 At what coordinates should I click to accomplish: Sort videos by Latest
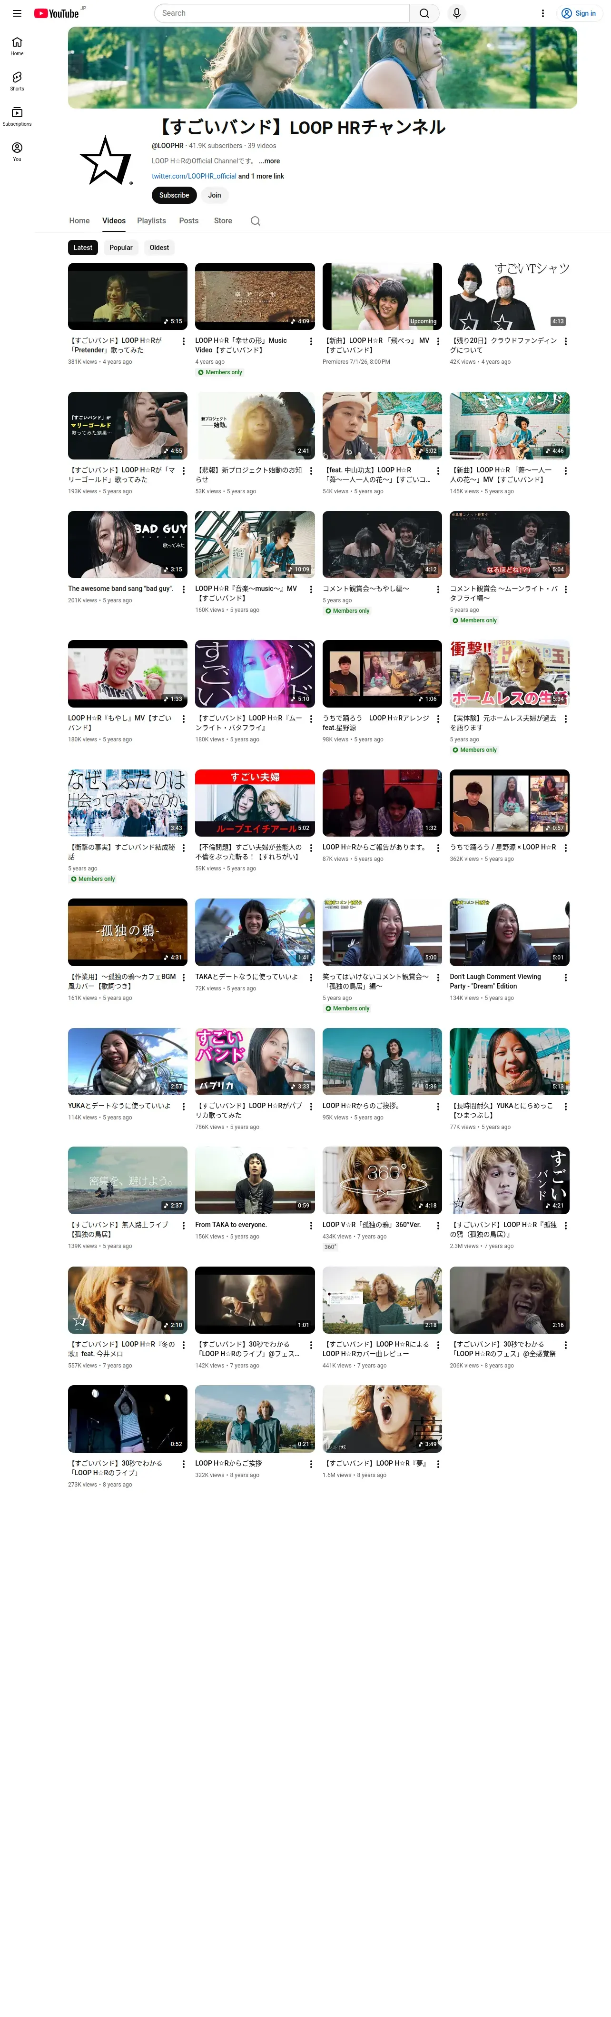(x=83, y=248)
